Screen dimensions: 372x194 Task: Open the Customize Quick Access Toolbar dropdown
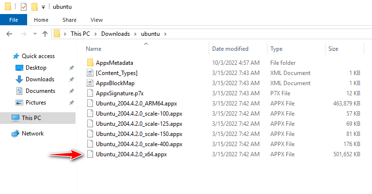(43, 7)
